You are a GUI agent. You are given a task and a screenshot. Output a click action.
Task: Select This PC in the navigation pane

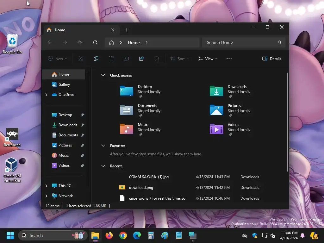coord(64,185)
